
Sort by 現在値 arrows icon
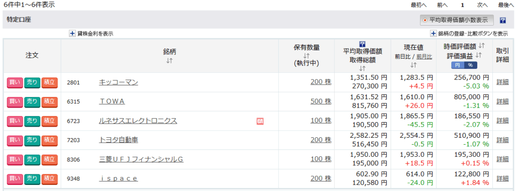(x=413, y=65)
